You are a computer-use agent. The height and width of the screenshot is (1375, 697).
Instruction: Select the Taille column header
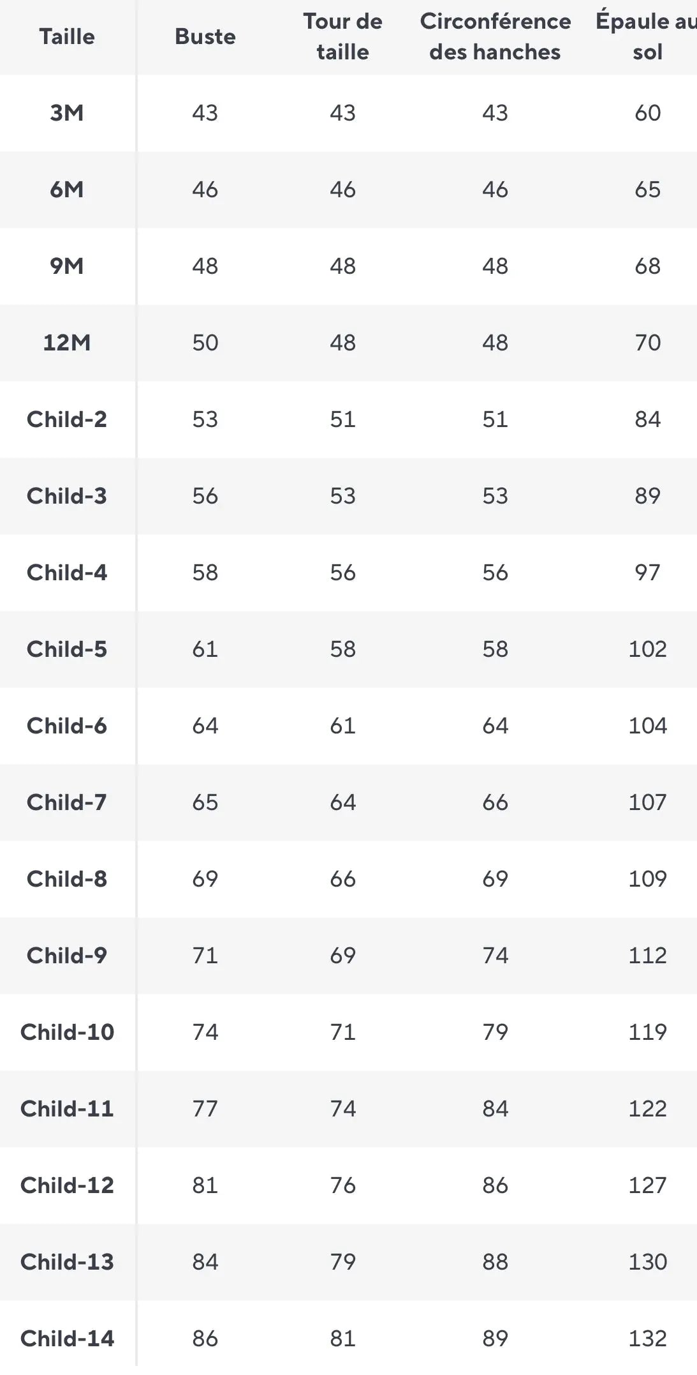67,36
